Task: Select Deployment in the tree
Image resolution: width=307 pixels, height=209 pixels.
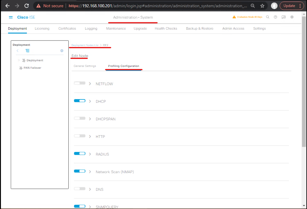Action: [35, 60]
